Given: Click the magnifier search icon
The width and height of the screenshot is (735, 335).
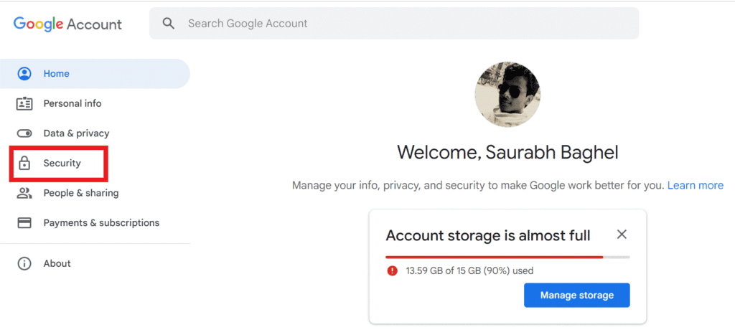Looking at the screenshot, I should [x=169, y=24].
